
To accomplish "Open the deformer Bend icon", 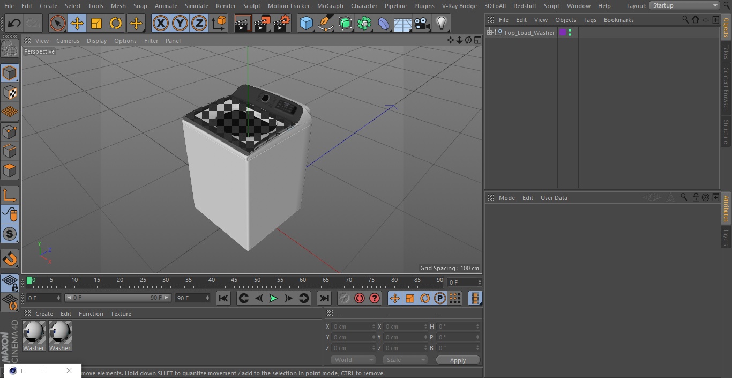I will [384, 23].
